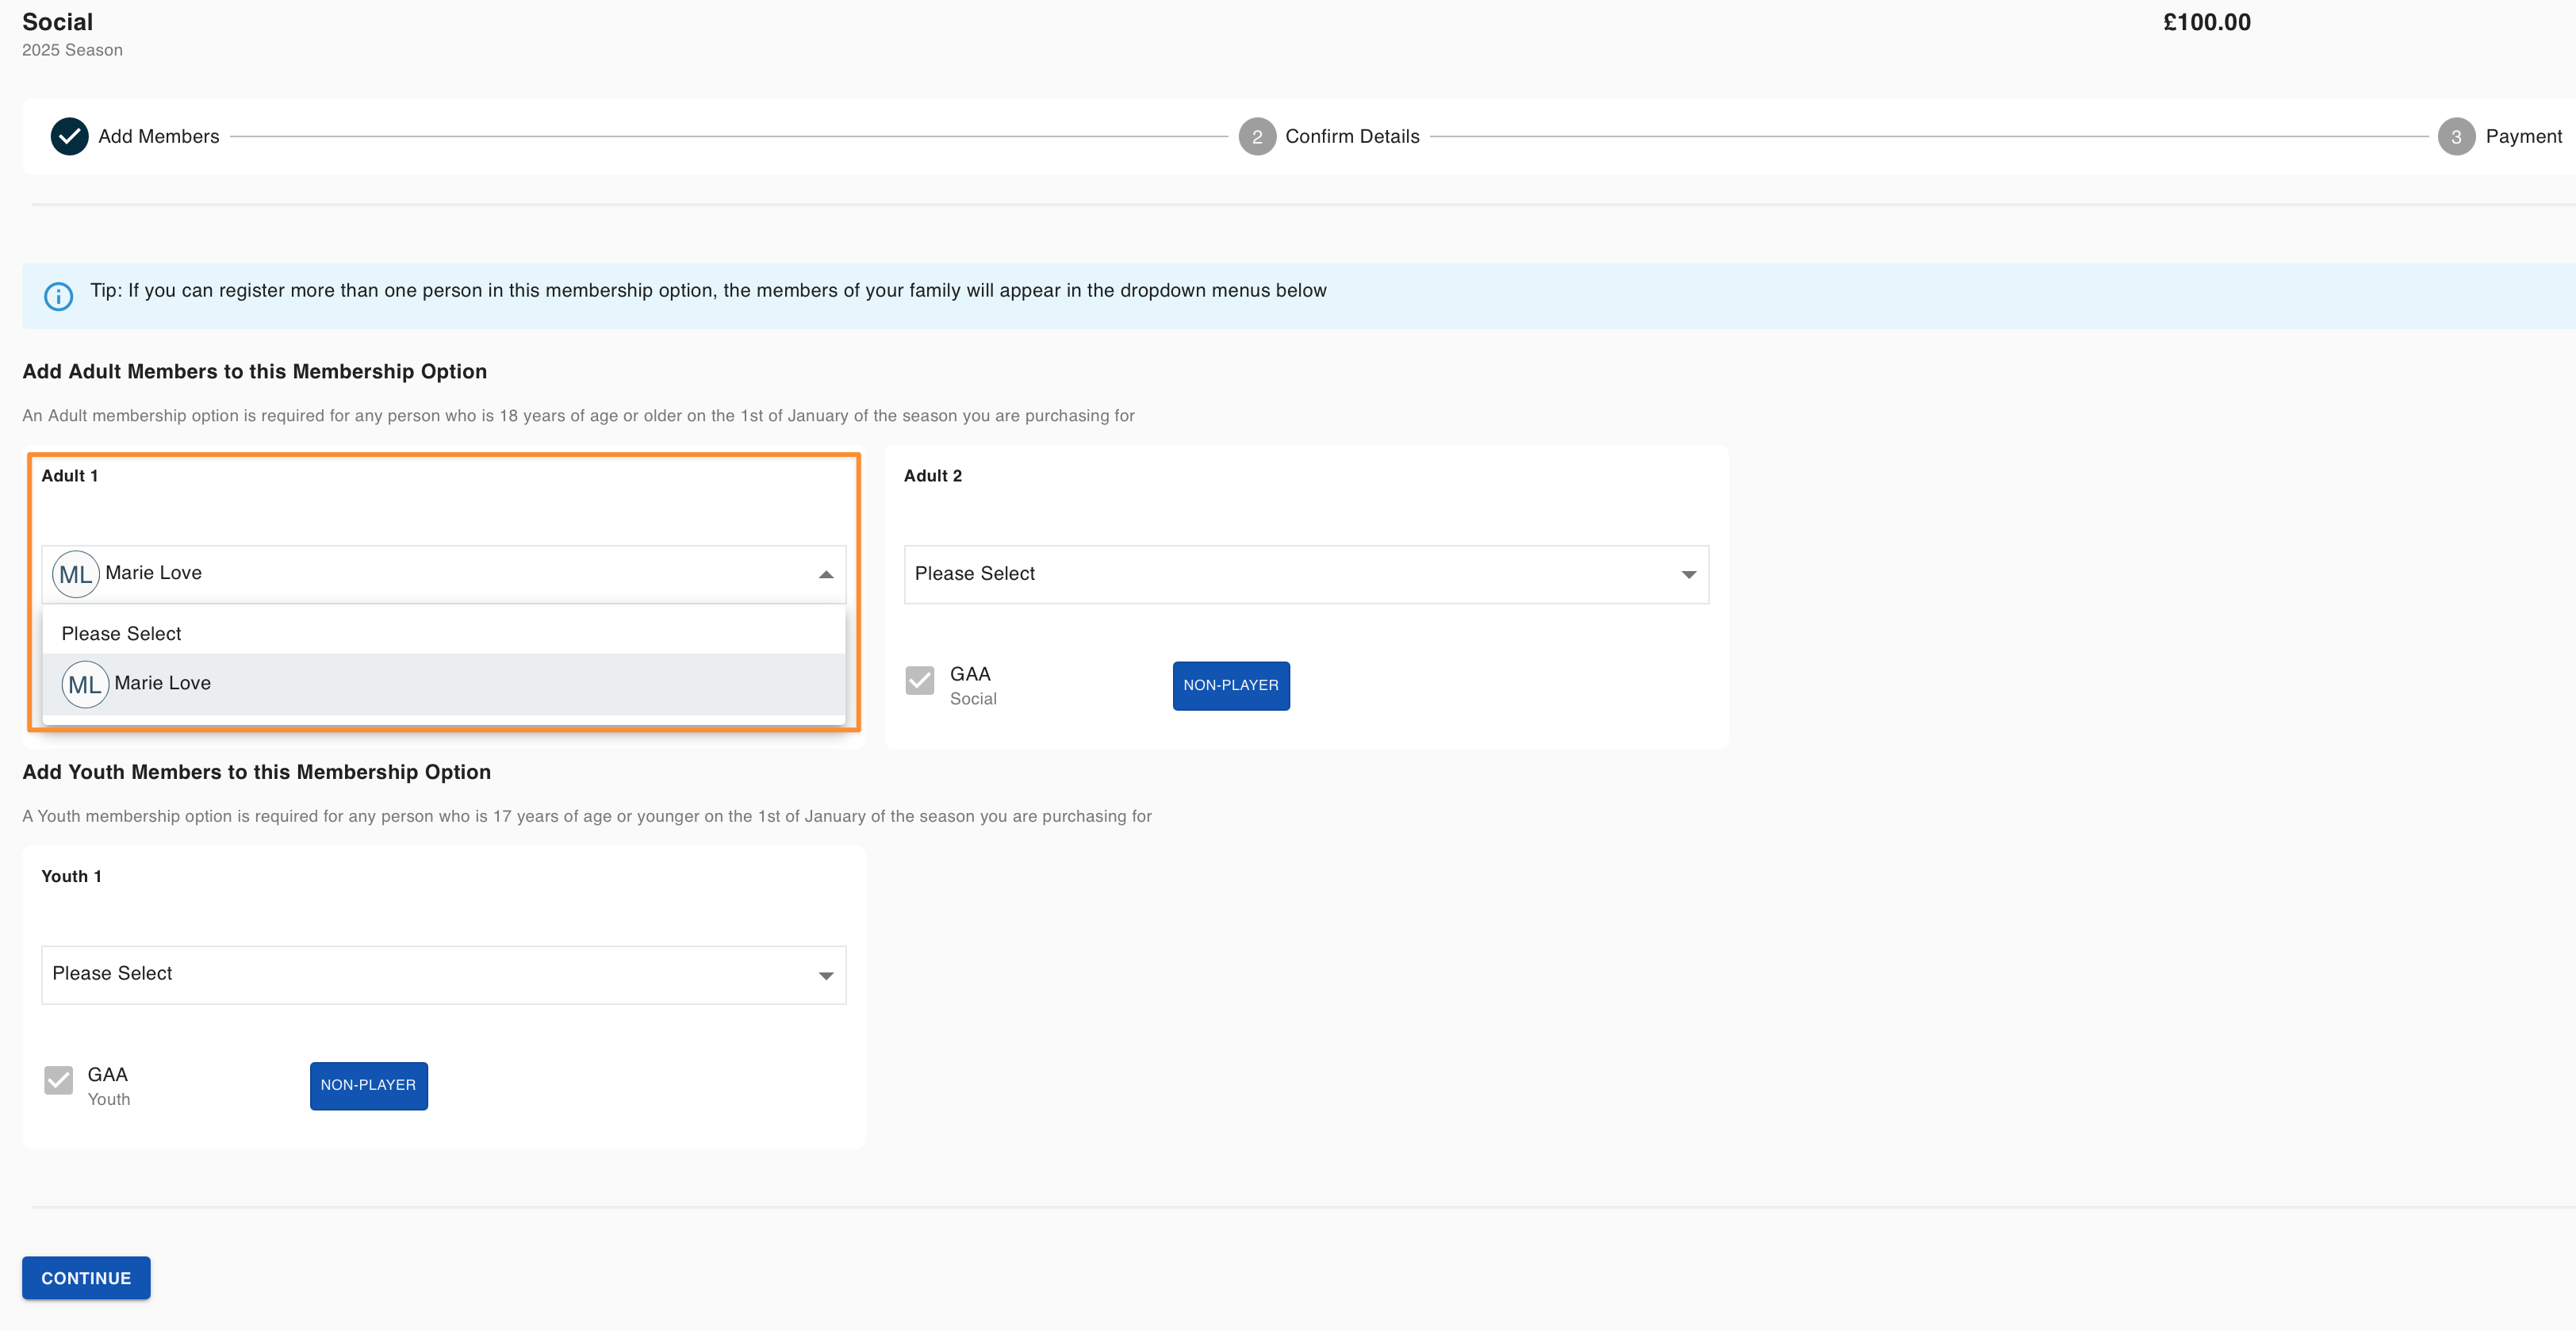Open the Adult 2 Please Select dropdown
Screen dimensions: 2576x1331
point(1306,574)
